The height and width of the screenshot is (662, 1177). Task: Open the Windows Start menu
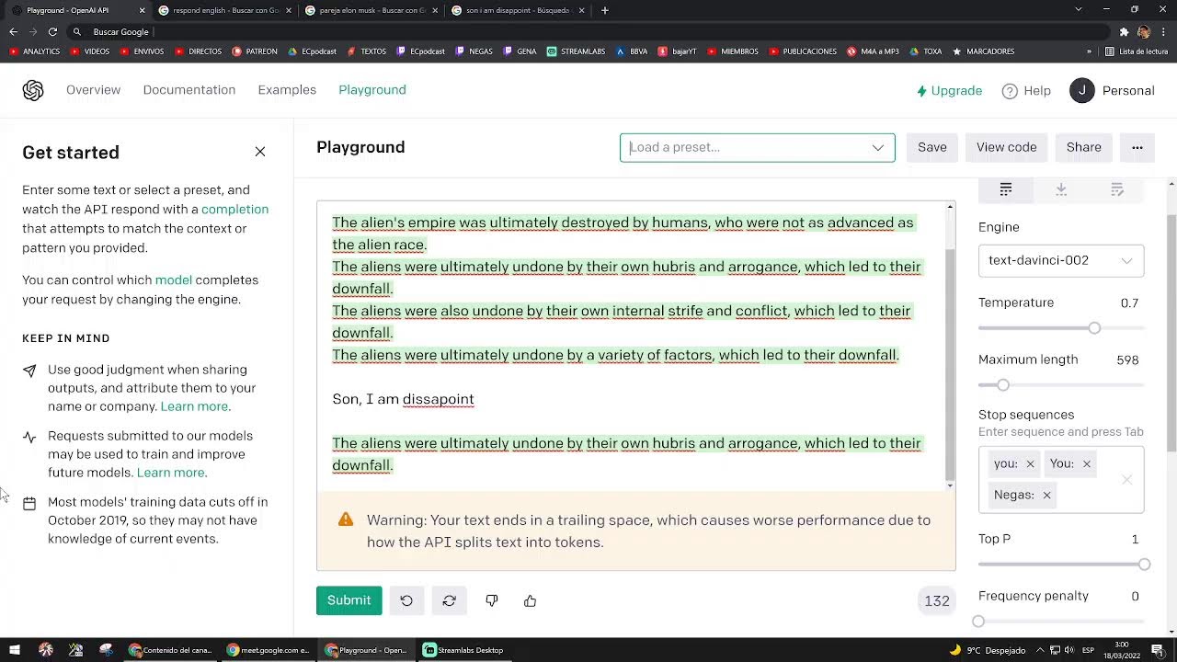15,650
